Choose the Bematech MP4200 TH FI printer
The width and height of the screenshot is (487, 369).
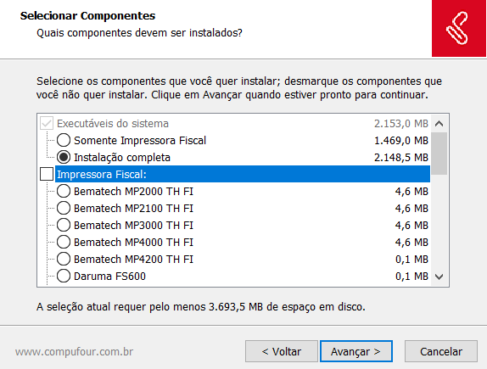click(x=64, y=259)
